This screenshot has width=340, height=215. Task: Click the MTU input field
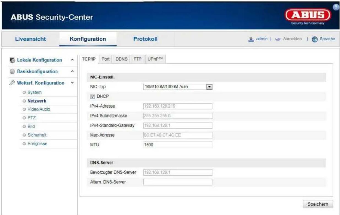tap(178, 145)
